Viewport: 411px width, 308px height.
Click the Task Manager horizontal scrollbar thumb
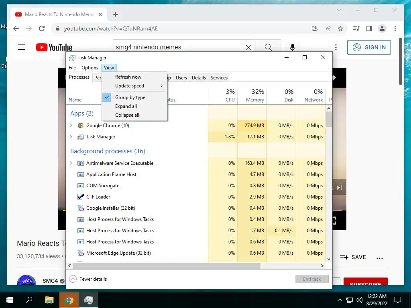[x=167, y=265]
